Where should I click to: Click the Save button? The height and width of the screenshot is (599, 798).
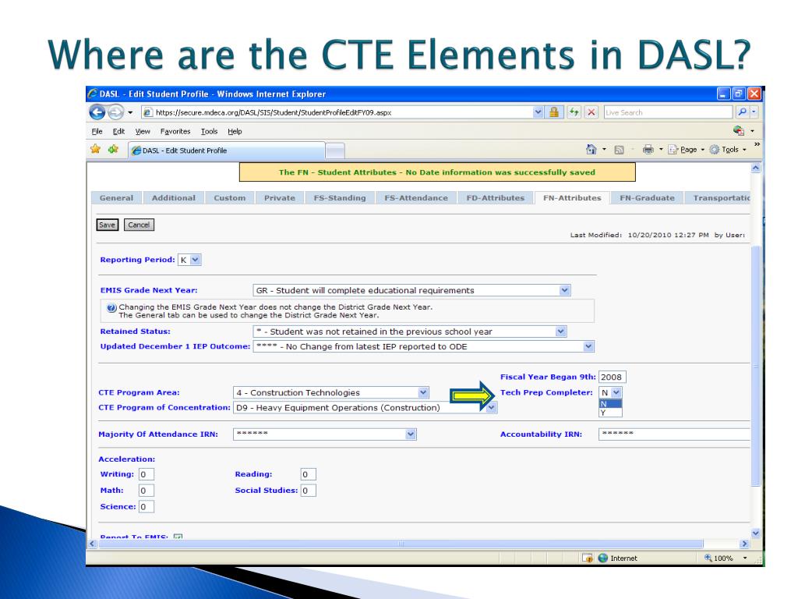click(x=107, y=225)
